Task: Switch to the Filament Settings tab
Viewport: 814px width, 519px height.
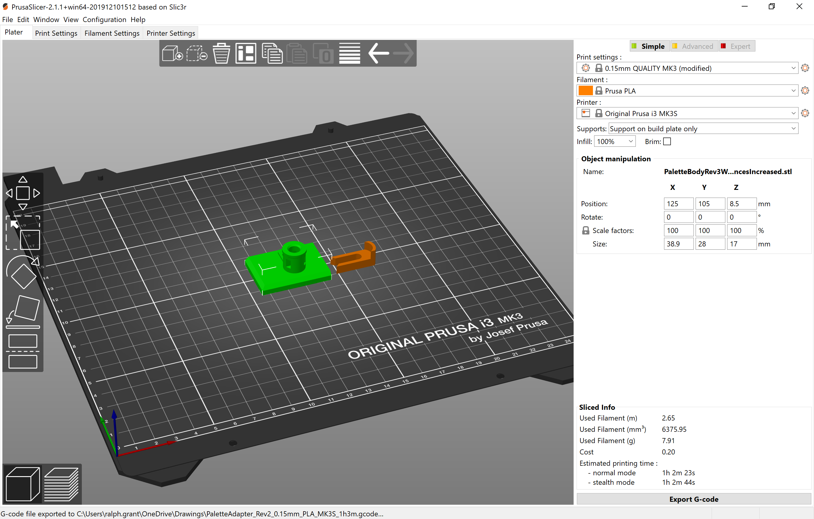Action: coord(112,33)
